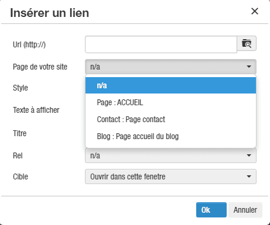Close the Insérer un lien dialog
Image resolution: width=270 pixels, height=225 pixels.
[255, 11]
